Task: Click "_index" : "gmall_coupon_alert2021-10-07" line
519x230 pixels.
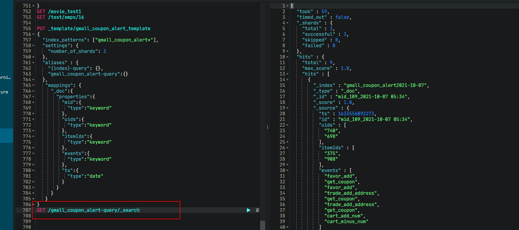Action: coord(371,85)
